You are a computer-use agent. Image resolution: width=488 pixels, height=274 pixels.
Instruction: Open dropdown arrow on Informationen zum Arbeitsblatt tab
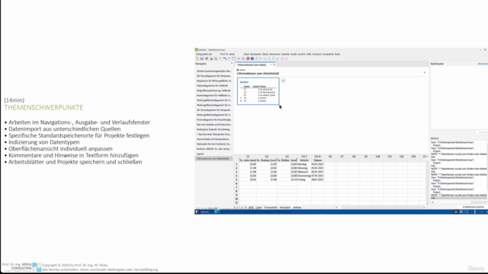pos(271,65)
